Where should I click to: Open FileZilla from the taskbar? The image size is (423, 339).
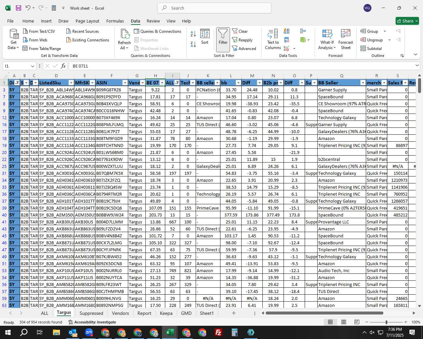218,332
